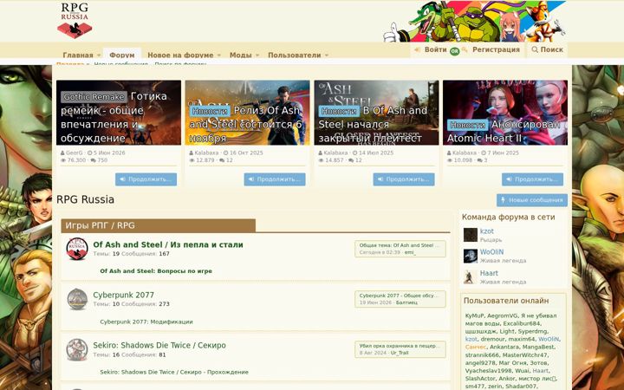Open the Главная navigation tab
The image size is (624, 390).
point(78,55)
